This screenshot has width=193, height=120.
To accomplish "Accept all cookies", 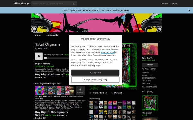I will pos(95,73).
